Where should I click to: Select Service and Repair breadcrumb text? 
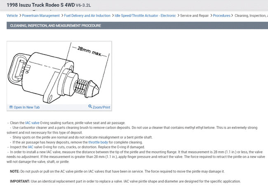194,16
